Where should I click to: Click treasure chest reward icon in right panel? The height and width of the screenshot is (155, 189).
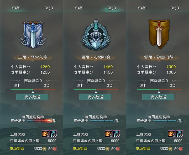click(x=172, y=134)
